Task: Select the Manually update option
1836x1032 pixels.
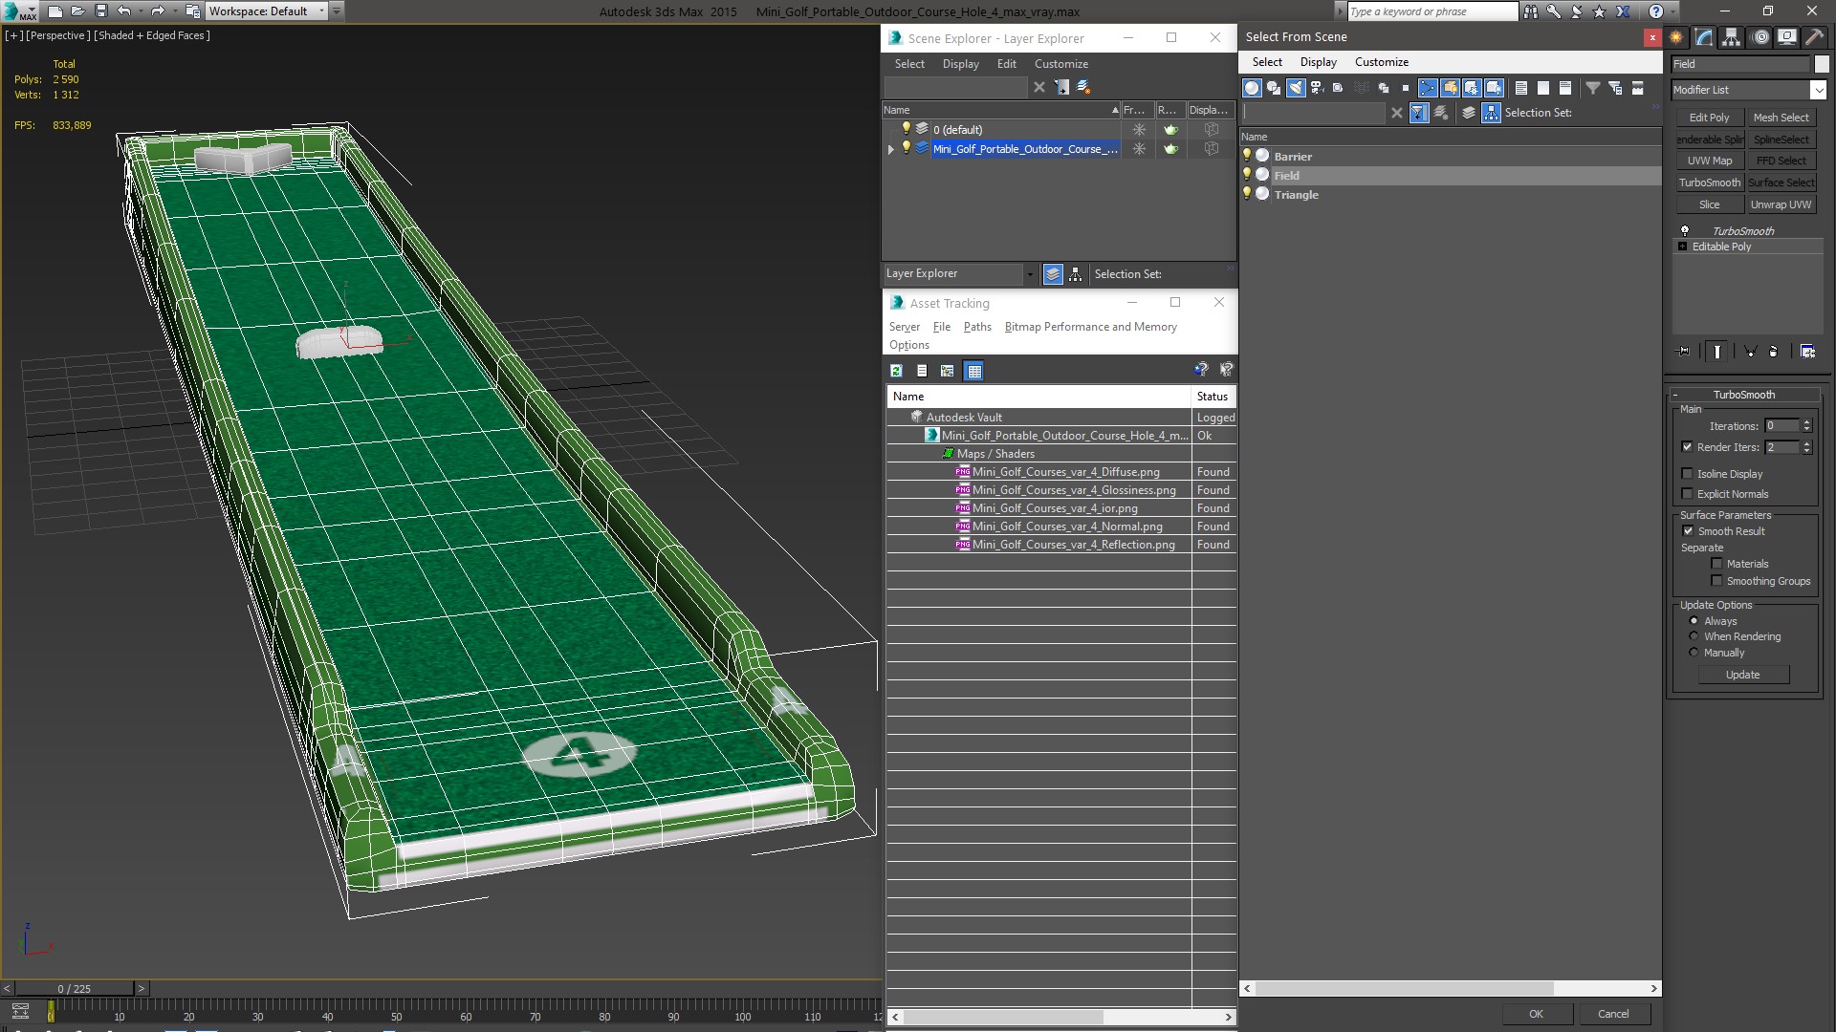Action: [x=1694, y=652]
